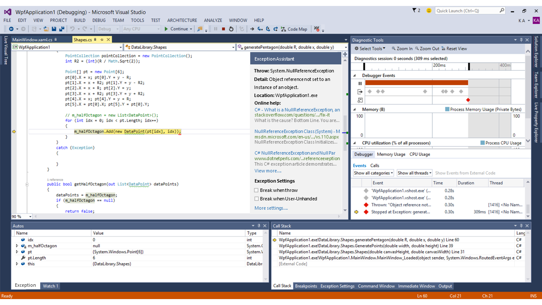
Task: Expand the 'this' variable in Autos
Action: (x=17, y=264)
